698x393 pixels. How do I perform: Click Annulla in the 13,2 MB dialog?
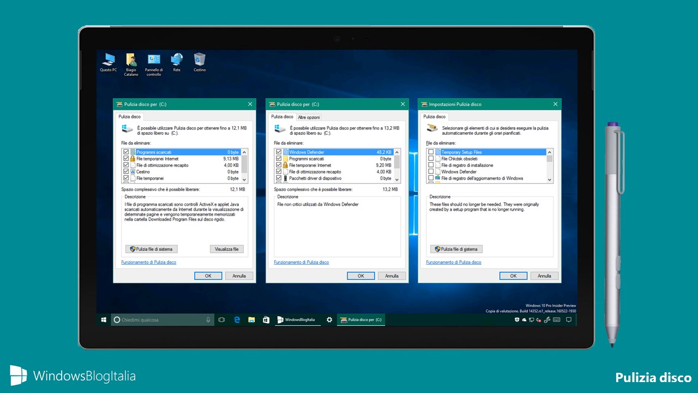392,276
